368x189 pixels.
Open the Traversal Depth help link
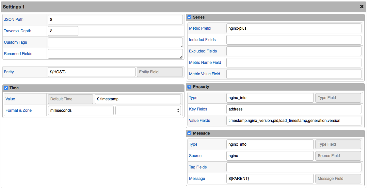[18, 31]
